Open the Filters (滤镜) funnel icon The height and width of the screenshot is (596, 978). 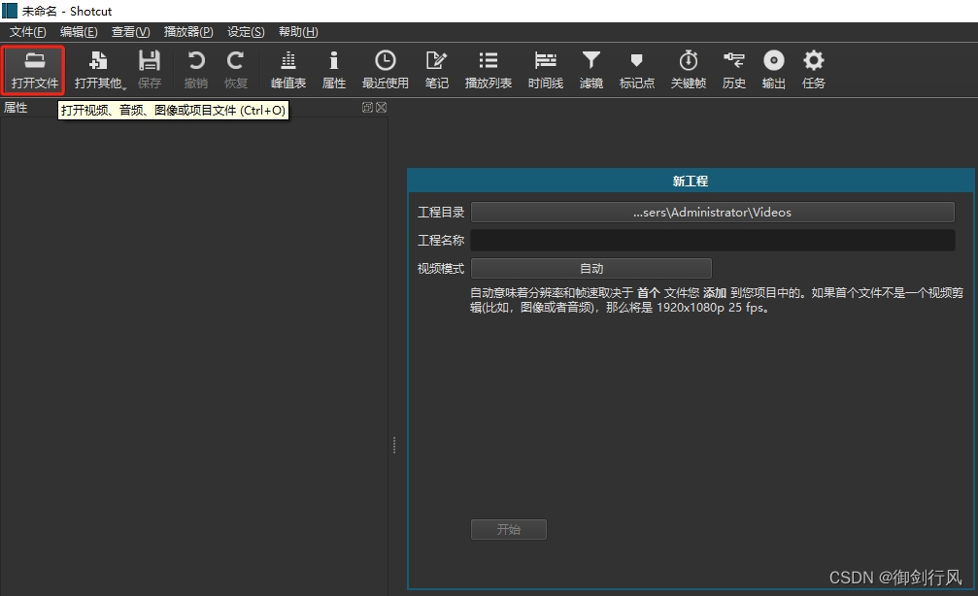(x=590, y=69)
